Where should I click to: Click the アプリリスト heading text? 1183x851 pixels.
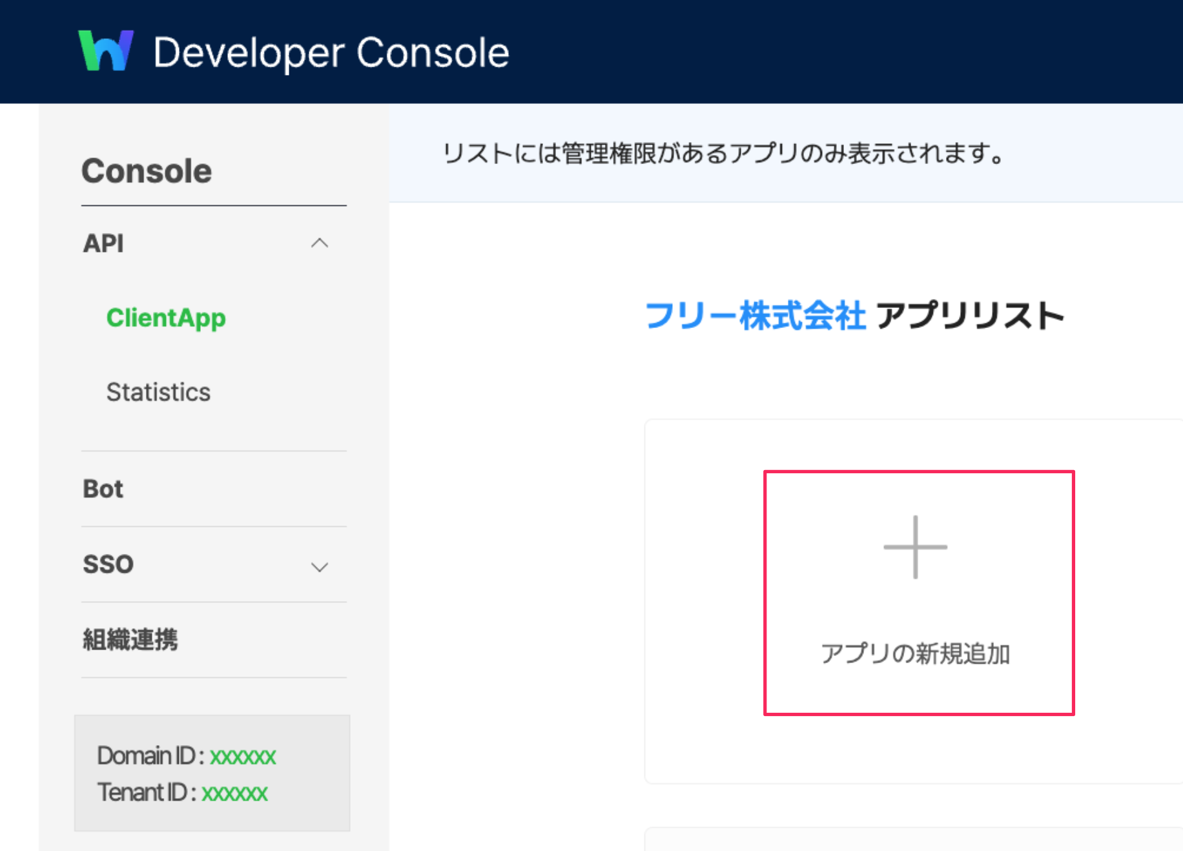(971, 316)
